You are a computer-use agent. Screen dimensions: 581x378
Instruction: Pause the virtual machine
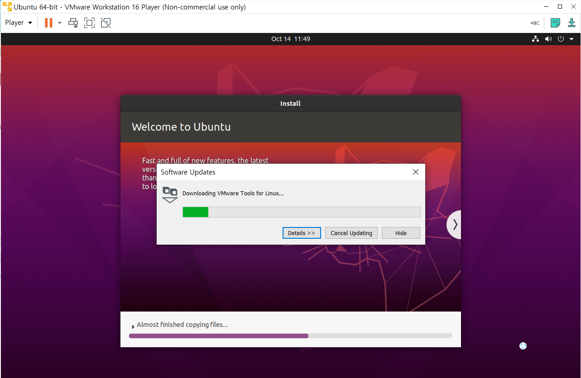(48, 23)
